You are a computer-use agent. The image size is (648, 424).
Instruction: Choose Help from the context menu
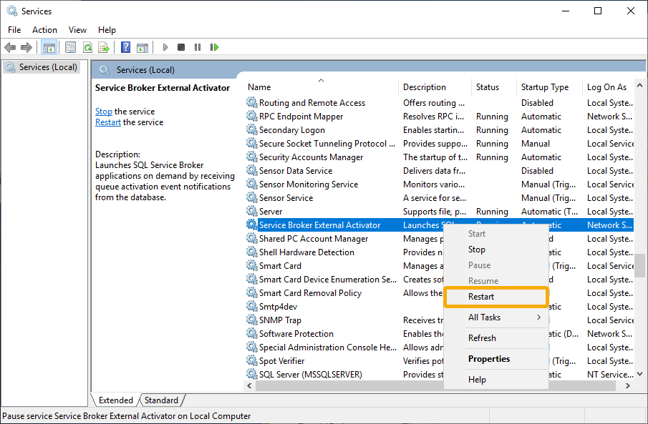(496, 380)
